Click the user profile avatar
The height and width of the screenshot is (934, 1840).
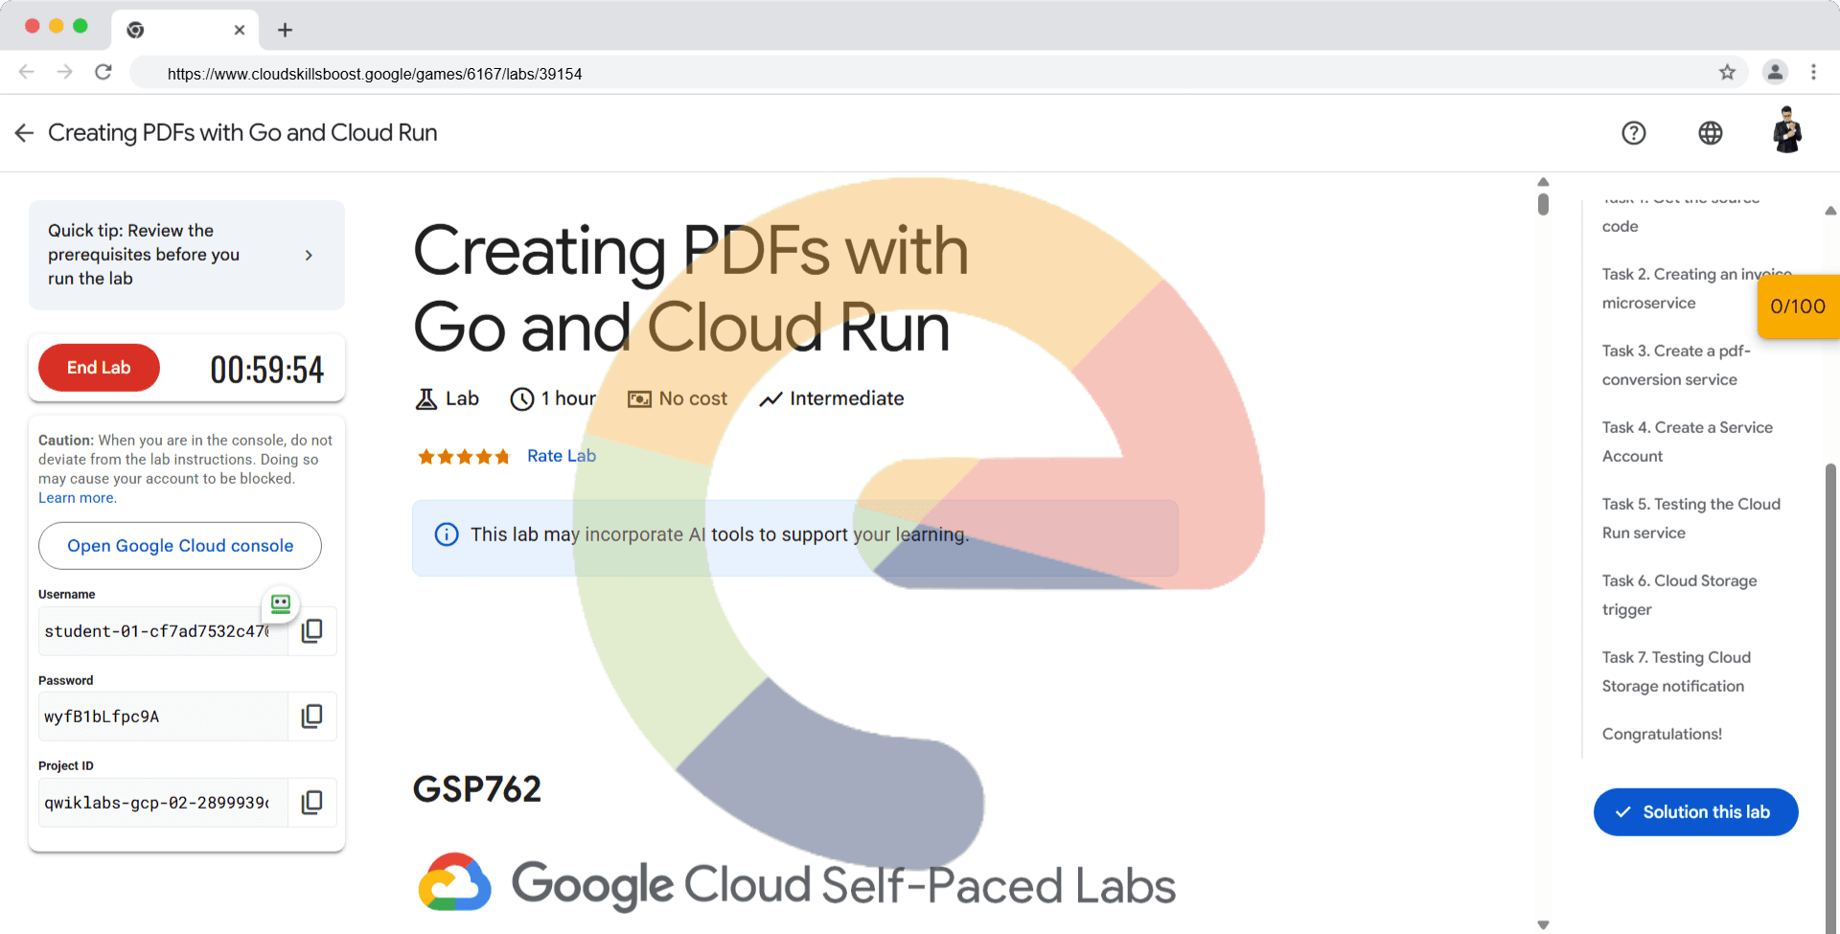[1786, 131]
